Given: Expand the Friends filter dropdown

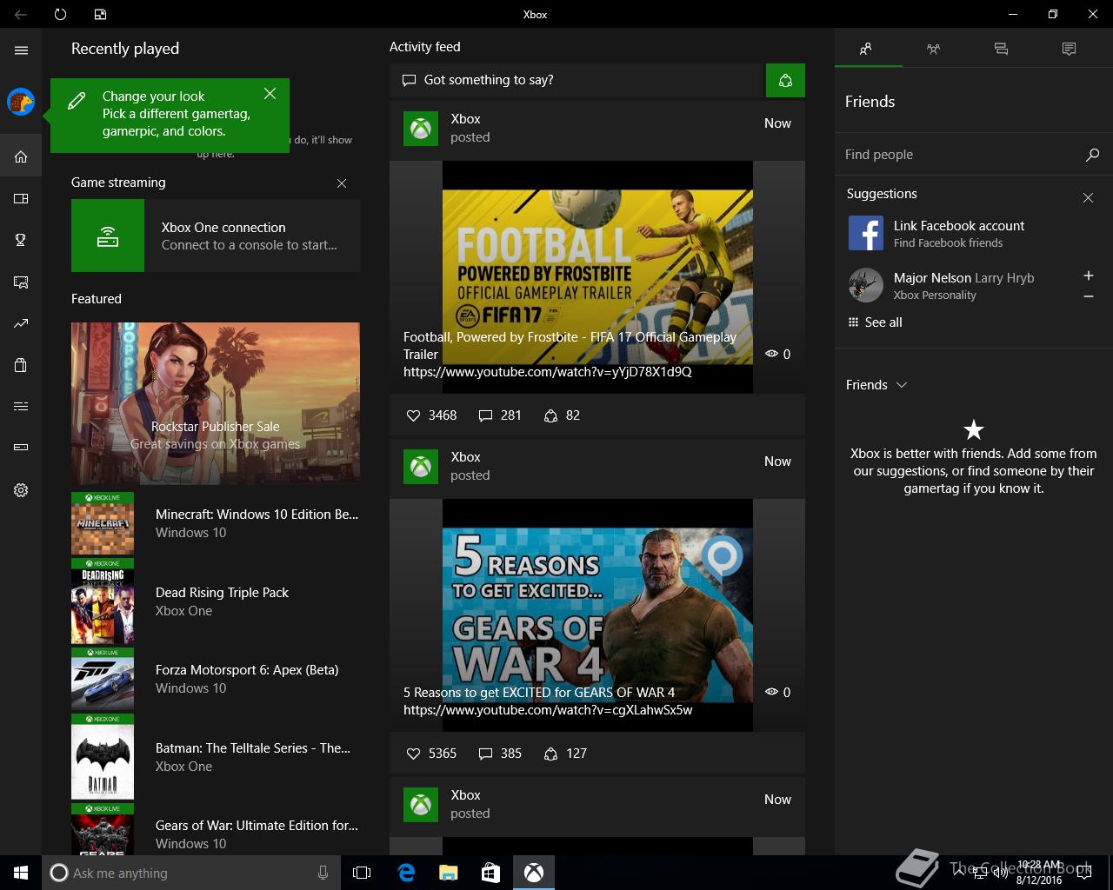Looking at the screenshot, I should tap(876, 385).
